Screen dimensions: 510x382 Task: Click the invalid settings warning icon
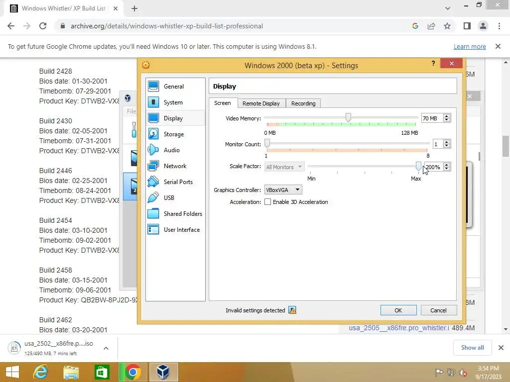click(292, 310)
